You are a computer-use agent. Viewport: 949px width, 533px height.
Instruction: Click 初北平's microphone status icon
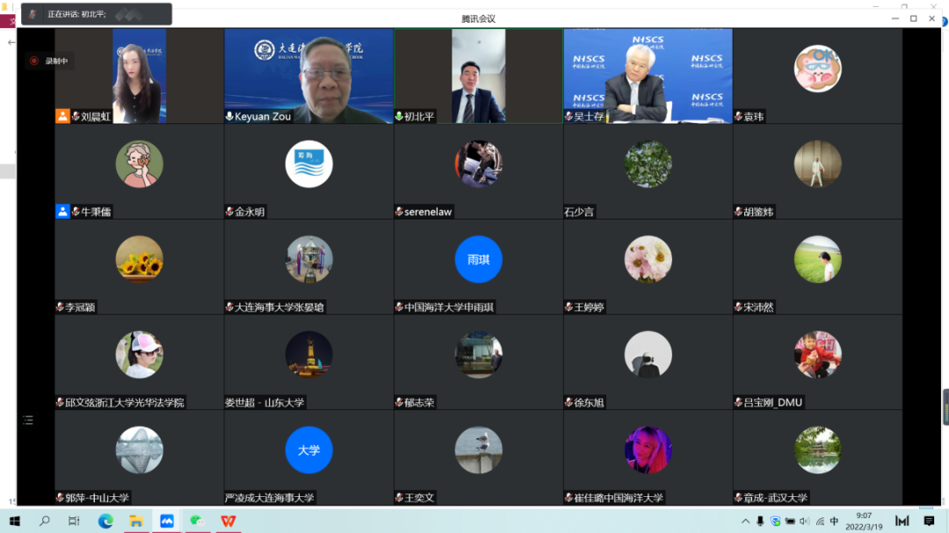tap(399, 117)
